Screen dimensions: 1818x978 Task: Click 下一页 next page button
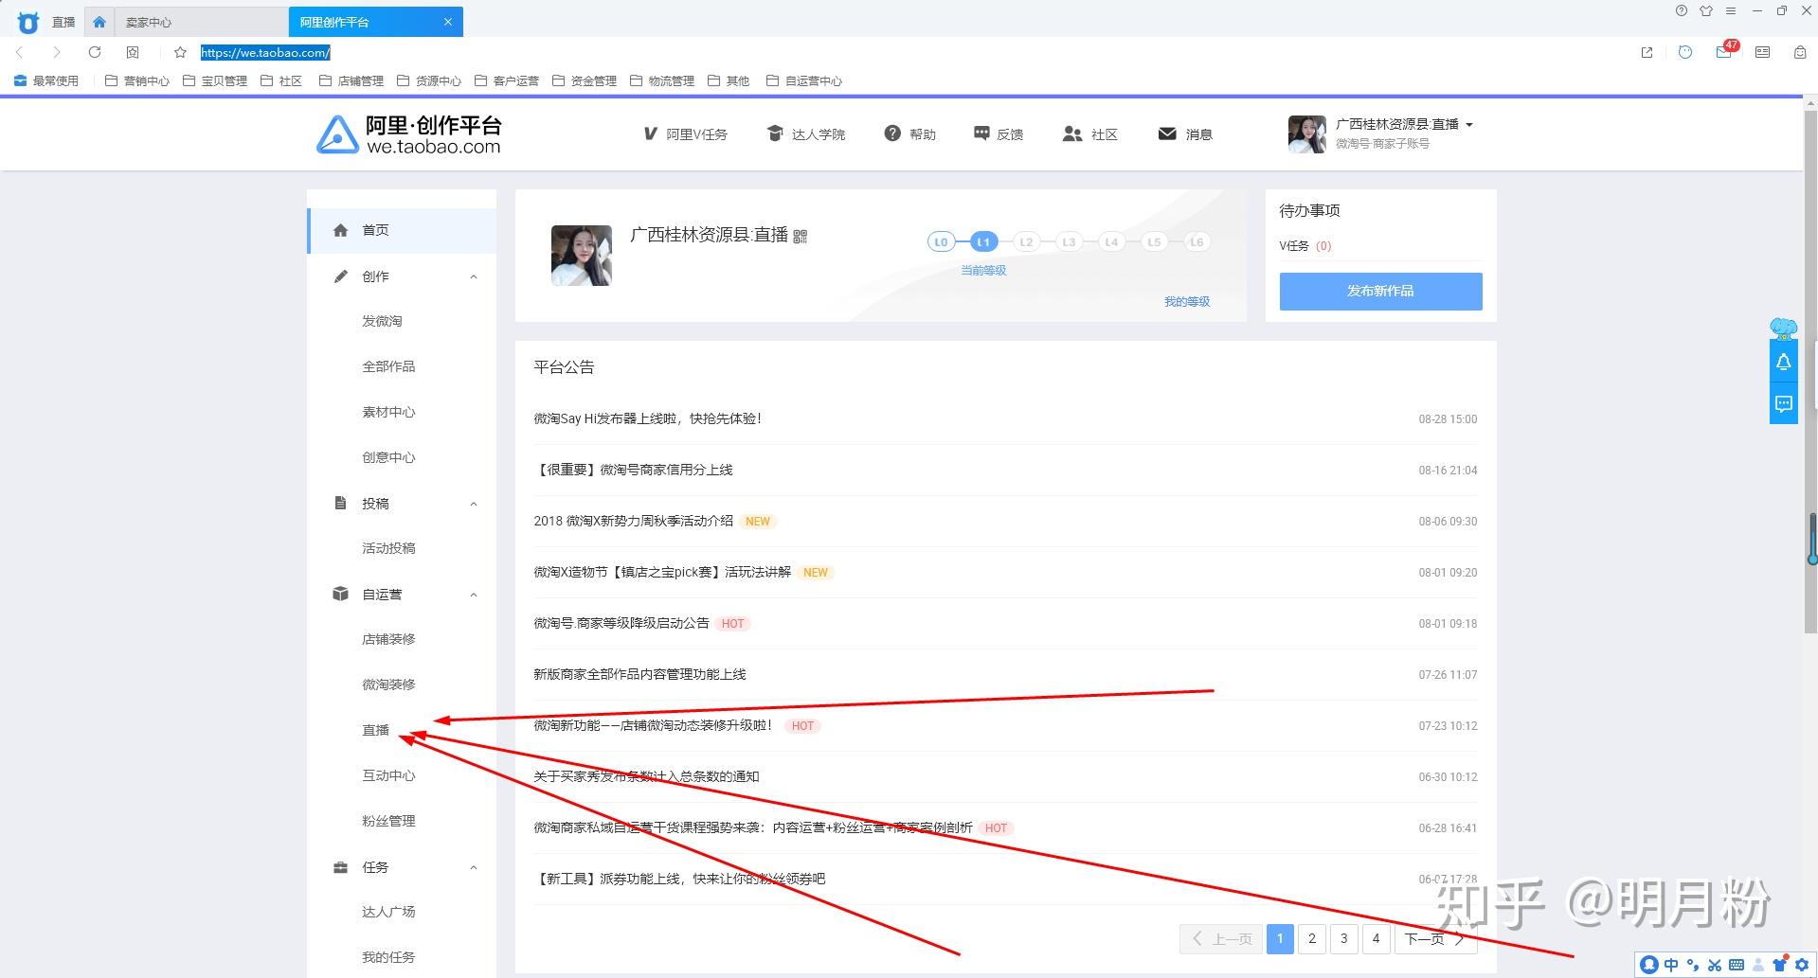point(1435,938)
